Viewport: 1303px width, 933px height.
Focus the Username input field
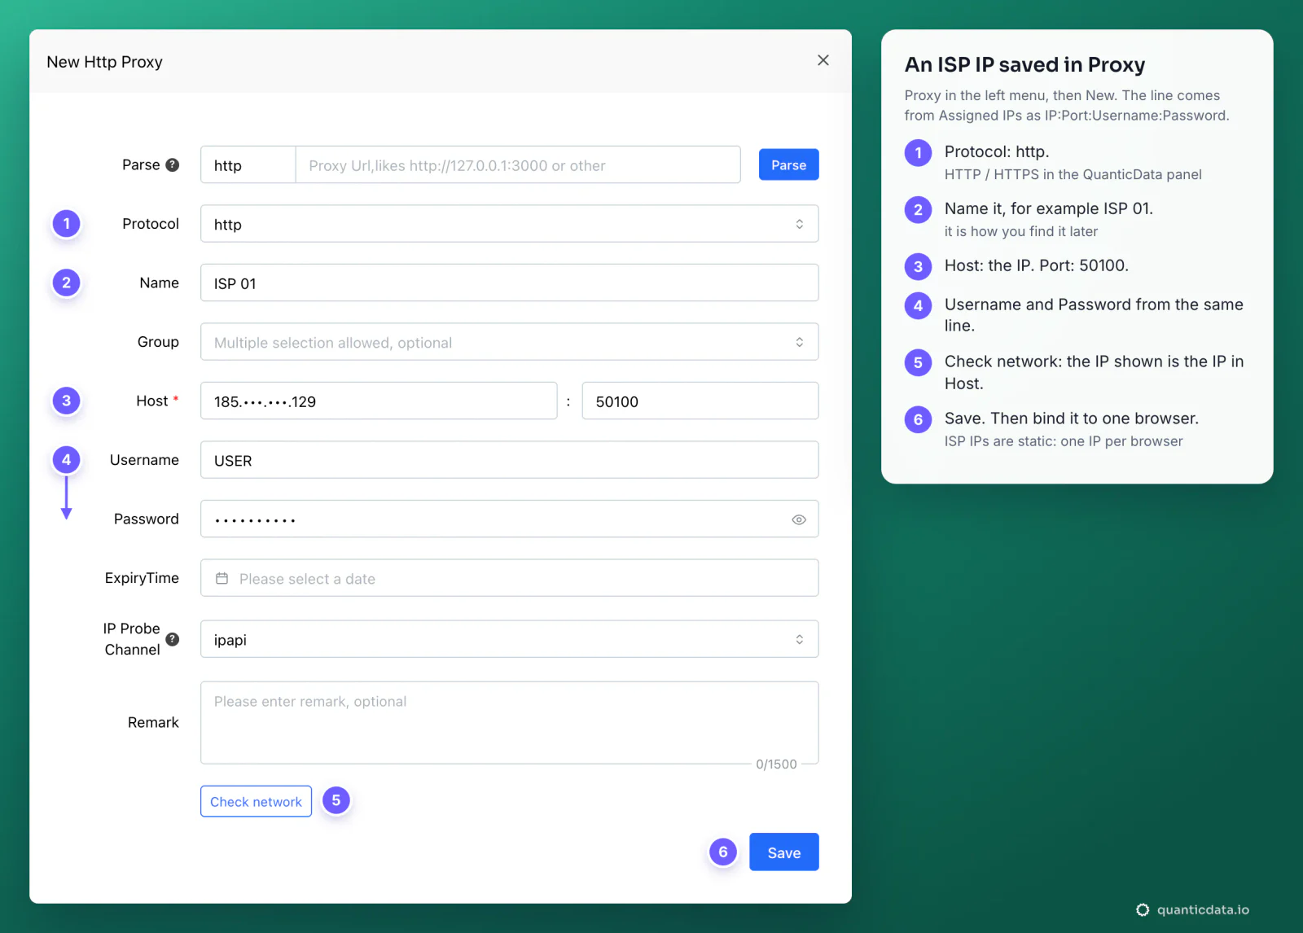[510, 460]
